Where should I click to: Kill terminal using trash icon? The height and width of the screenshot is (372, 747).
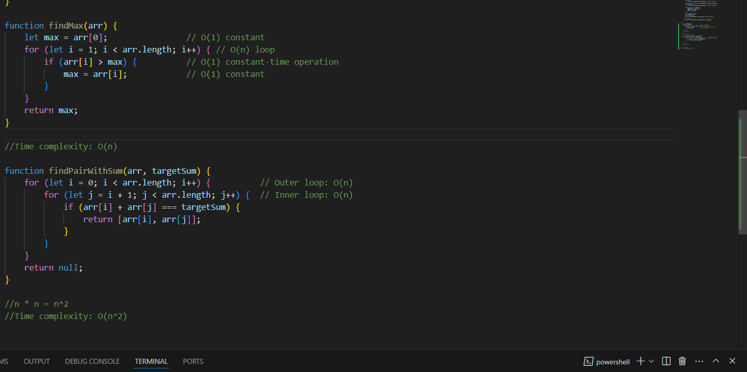682,361
